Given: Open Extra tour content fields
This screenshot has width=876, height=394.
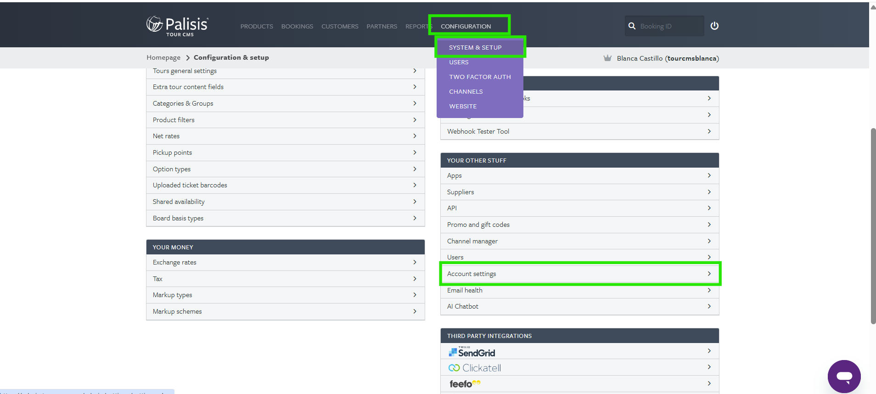Looking at the screenshot, I should (x=285, y=87).
